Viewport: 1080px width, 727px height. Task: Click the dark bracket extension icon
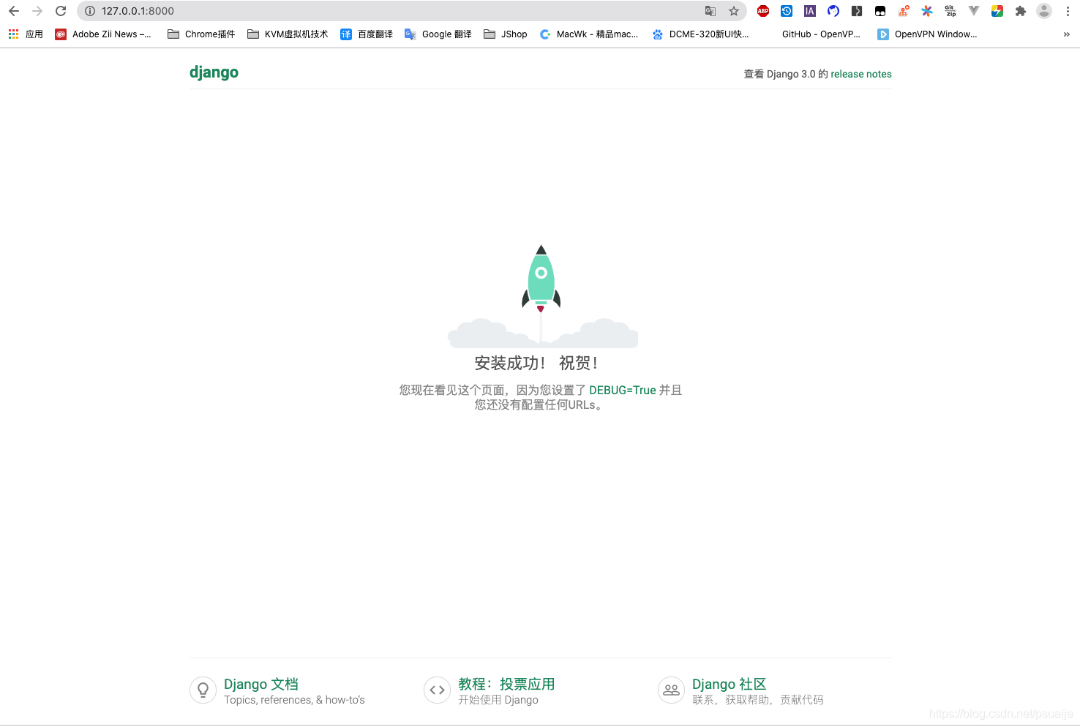point(857,11)
